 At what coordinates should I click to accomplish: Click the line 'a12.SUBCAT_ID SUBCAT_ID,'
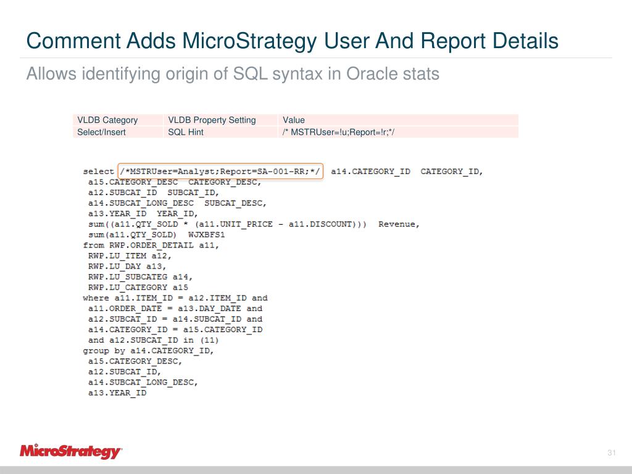(154, 193)
